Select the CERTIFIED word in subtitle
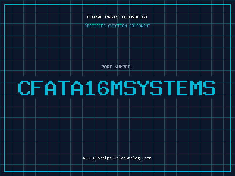235x176 pixels. [x=95, y=26]
